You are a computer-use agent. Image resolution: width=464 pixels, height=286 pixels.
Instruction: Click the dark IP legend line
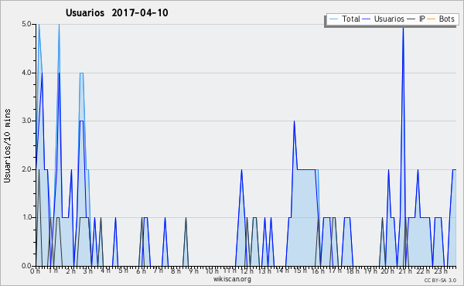point(411,19)
